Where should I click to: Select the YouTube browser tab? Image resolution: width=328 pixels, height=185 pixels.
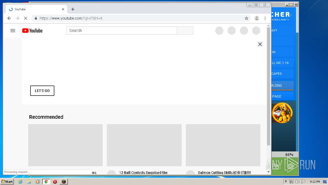(36, 9)
